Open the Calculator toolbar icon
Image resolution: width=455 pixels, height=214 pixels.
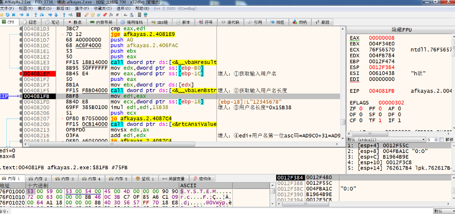click(x=139, y=15)
